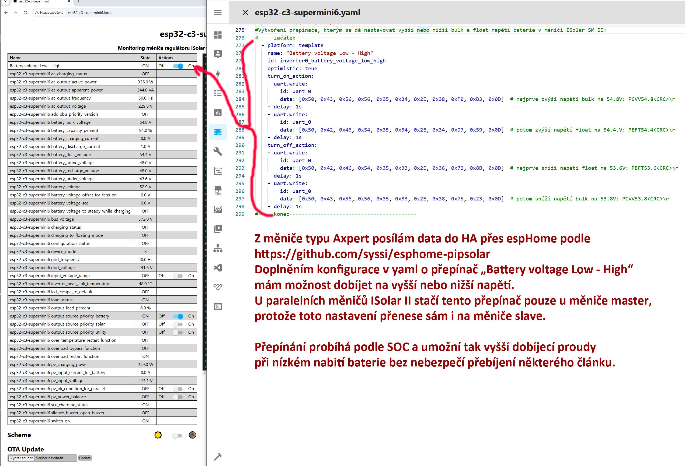Screen dimensions: 685x466
Task: Click the OTA Update button
Action: coord(85,458)
